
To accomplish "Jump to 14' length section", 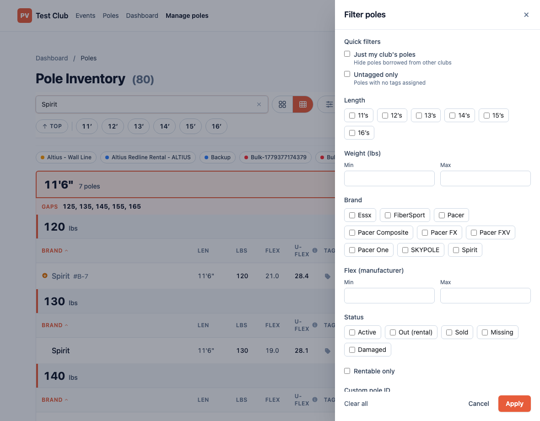I will click(165, 126).
